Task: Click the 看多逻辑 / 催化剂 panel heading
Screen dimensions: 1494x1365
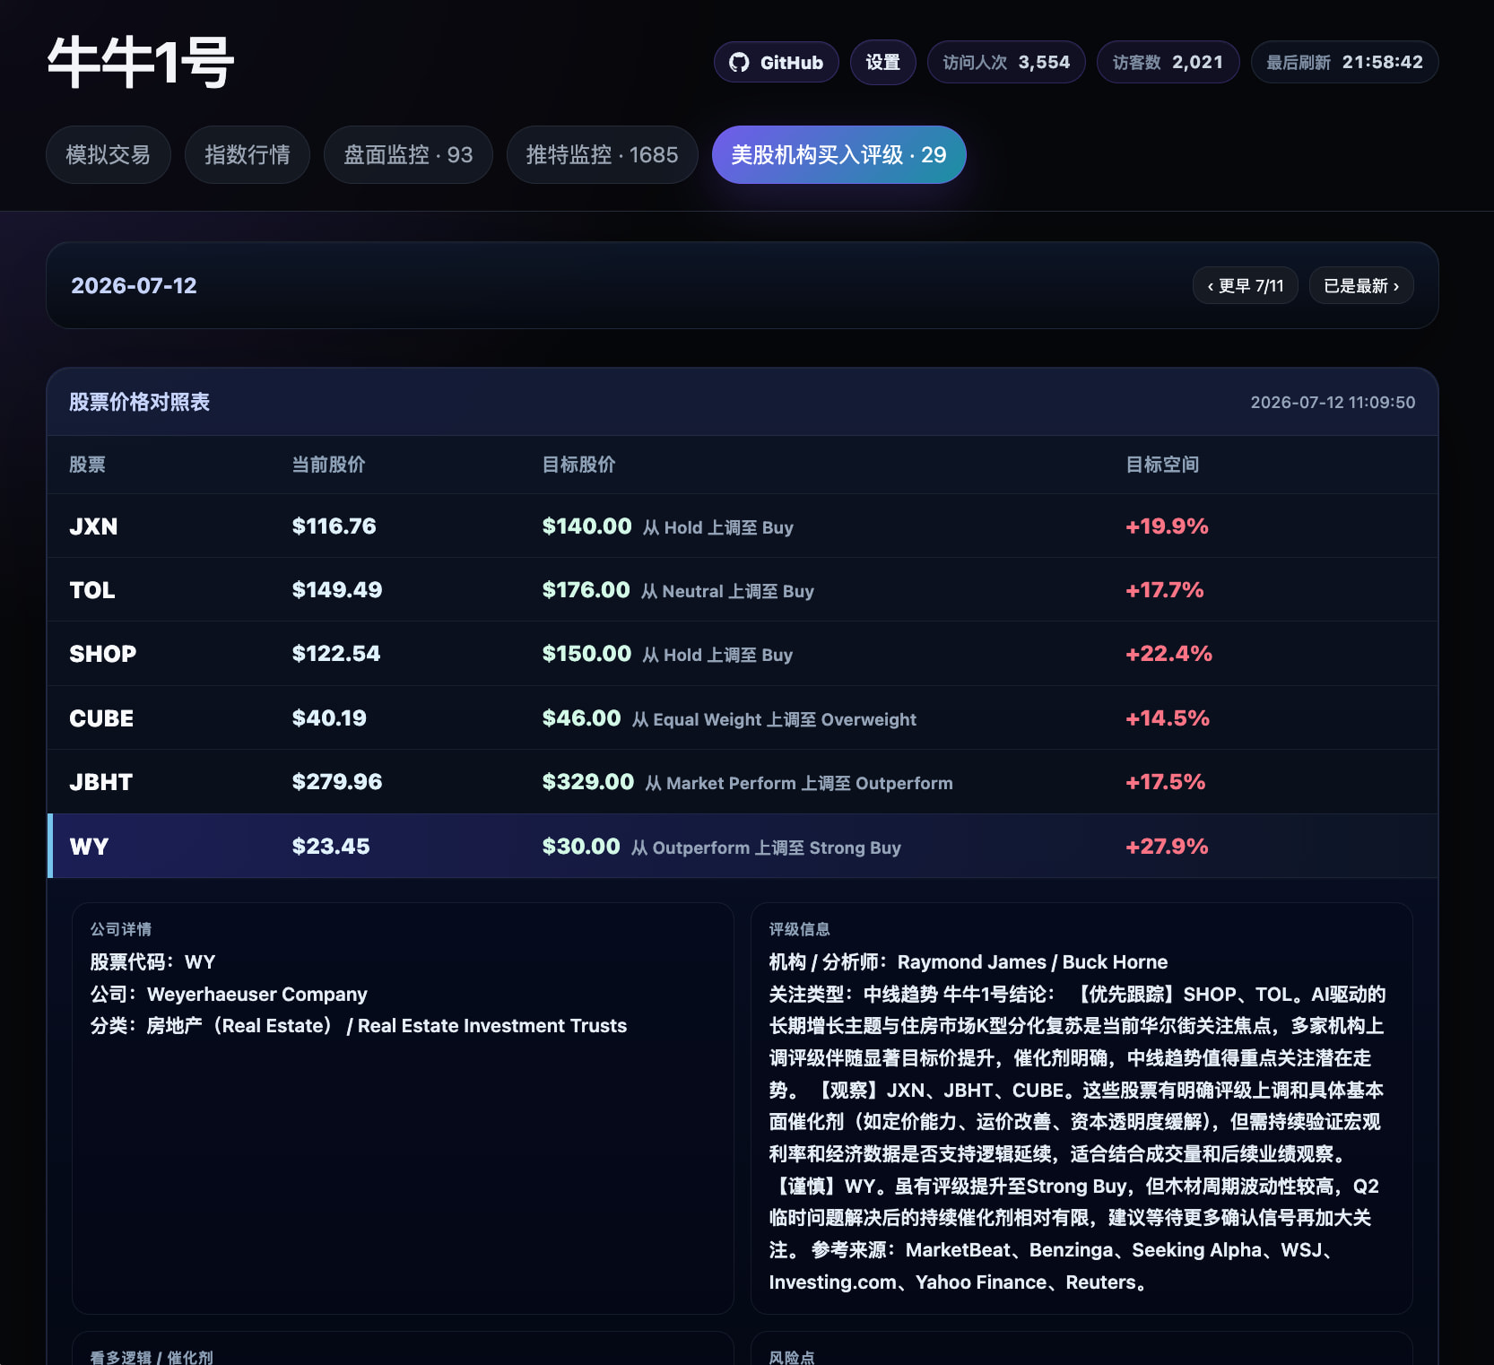Action: click(152, 1357)
